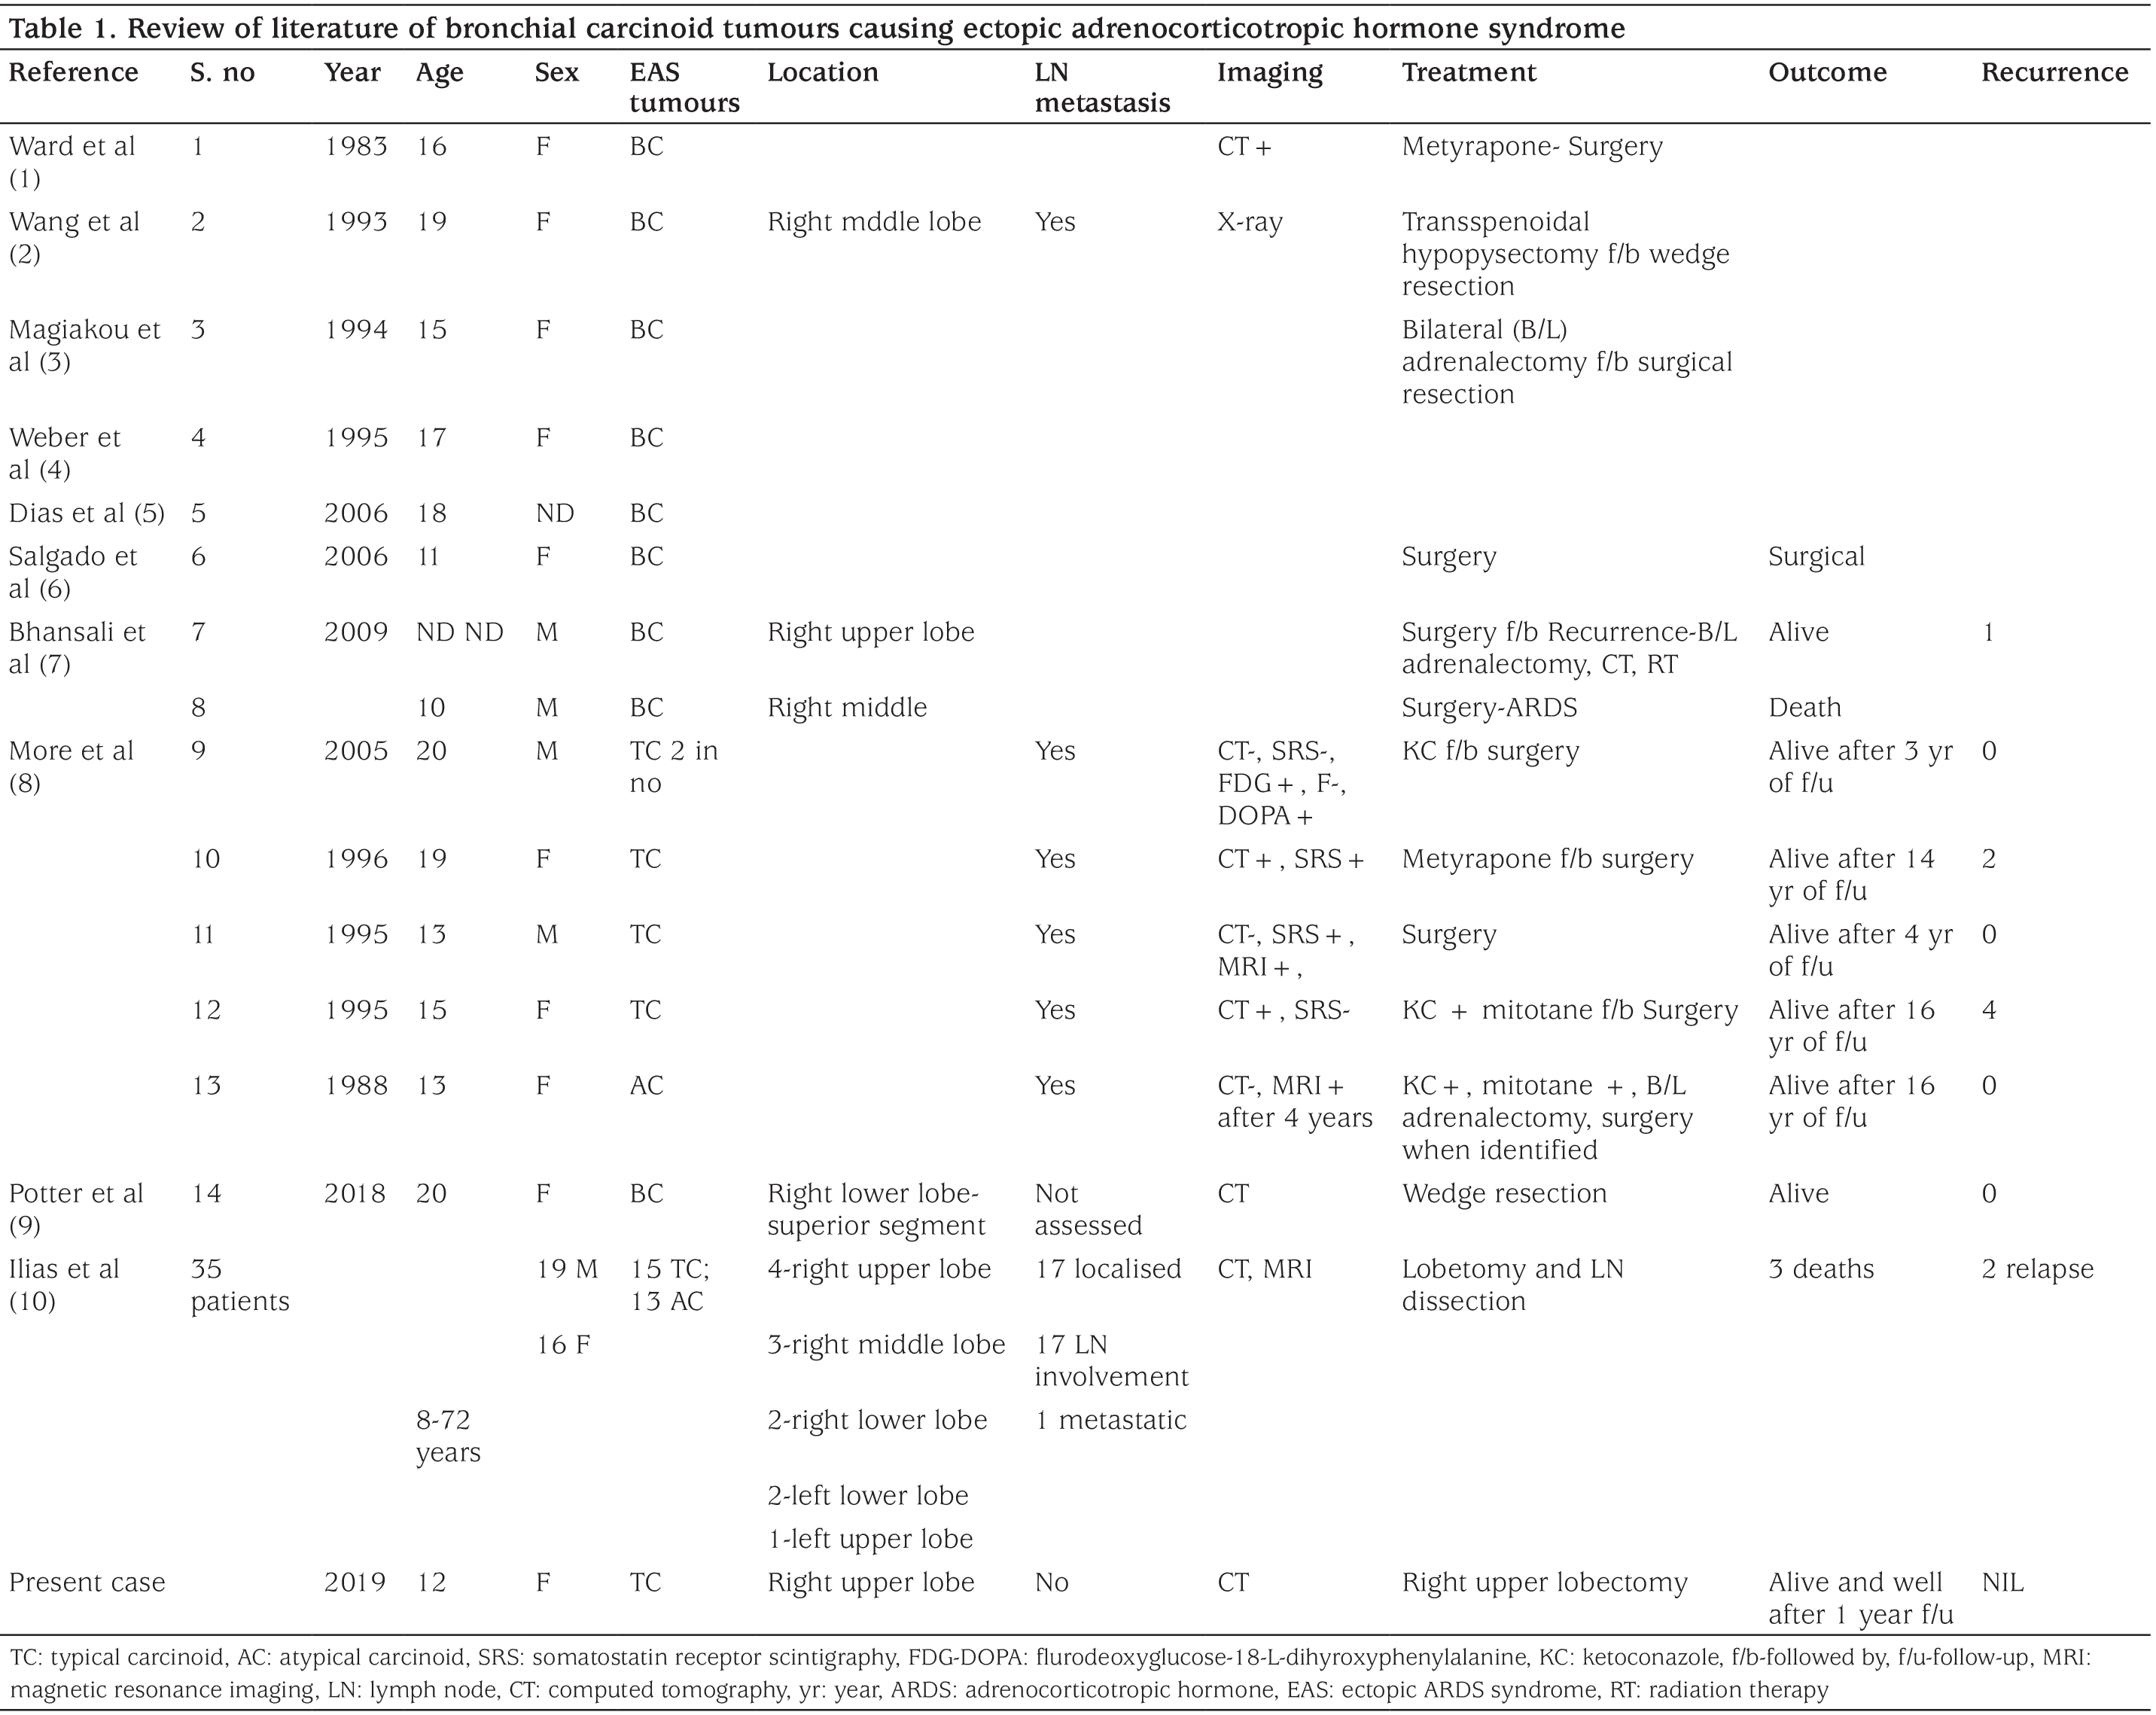Image resolution: width=2156 pixels, height=1715 pixels.
Task: Click 'Wedge resection' treatment cell
Action: click(x=1504, y=1195)
